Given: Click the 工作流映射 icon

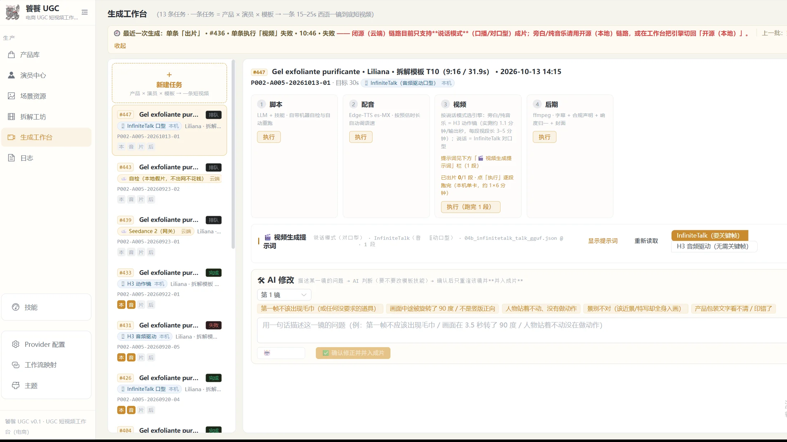Looking at the screenshot, I should click(x=16, y=365).
